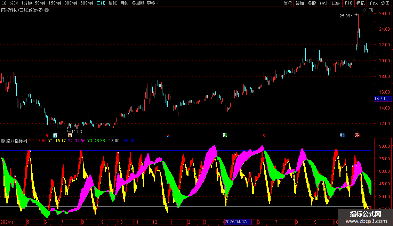Switch to the 周线 weekly tab
The height and width of the screenshot is (226, 393).
point(113,3)
